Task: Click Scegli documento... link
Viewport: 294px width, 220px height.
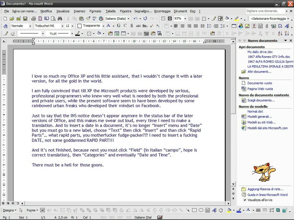Action: [261, 100]
